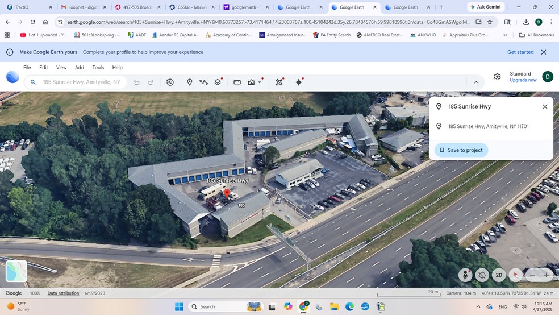
Task: Reload the page
Action: [x=33, y=22]
